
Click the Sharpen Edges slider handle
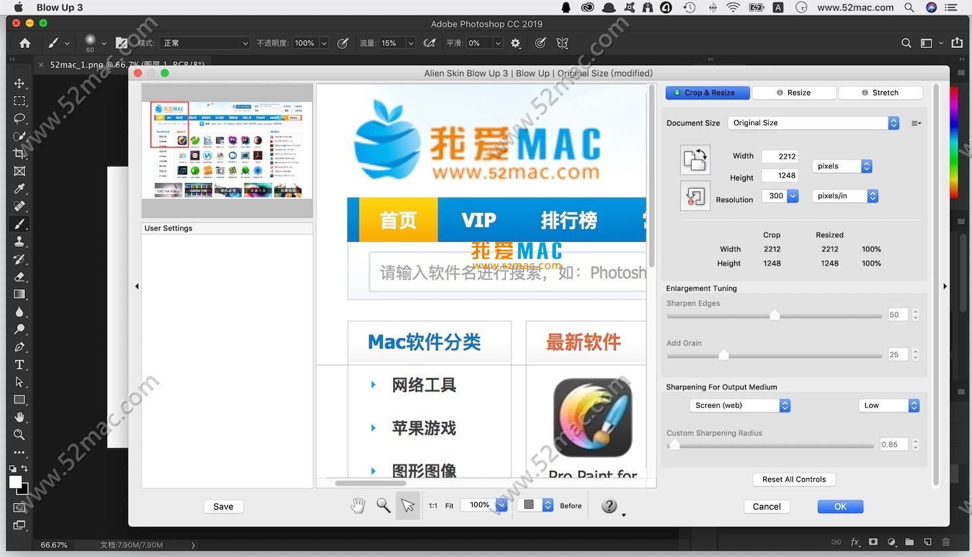775,315
